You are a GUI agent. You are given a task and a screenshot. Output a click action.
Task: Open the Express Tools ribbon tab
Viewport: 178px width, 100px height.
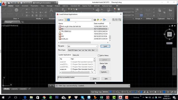(87, 6)
